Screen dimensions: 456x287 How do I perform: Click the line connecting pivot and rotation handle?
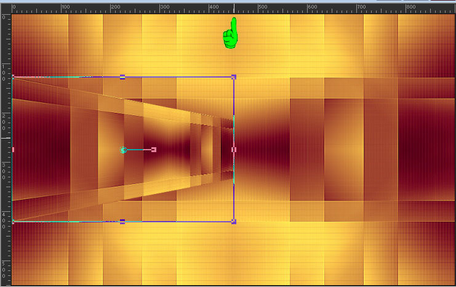coord(138,149)
